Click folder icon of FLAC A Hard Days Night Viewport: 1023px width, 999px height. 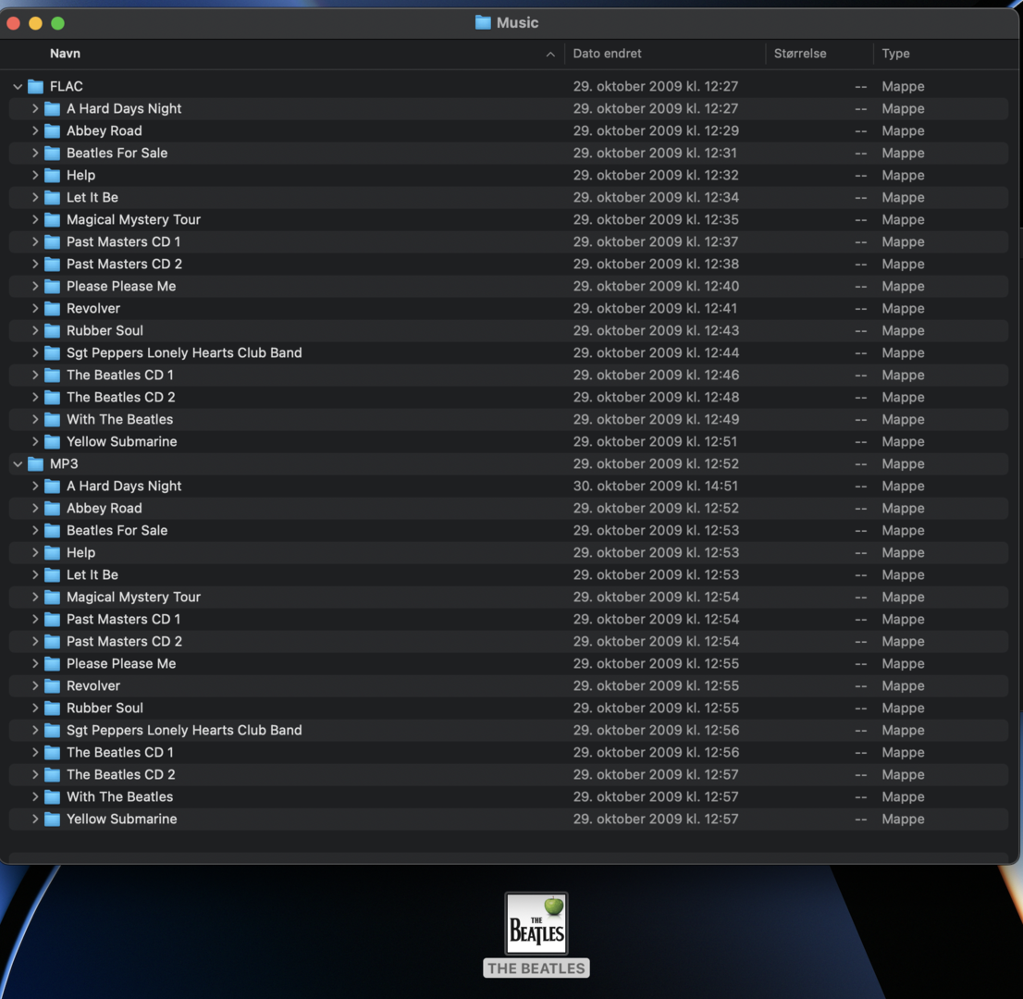(x=52, y=108)
